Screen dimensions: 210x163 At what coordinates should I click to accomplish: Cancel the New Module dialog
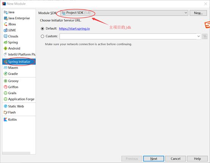pos(176,159)
